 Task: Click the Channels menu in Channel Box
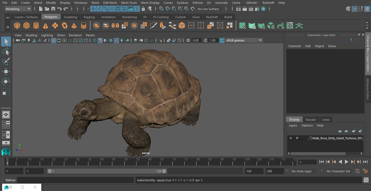tap(295, 46)
